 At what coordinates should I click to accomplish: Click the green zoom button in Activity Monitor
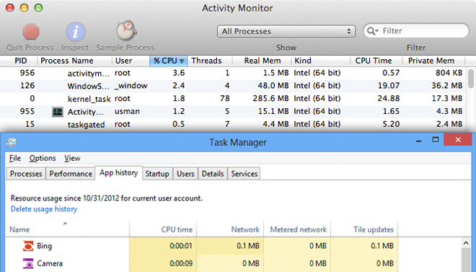[38, 8]
